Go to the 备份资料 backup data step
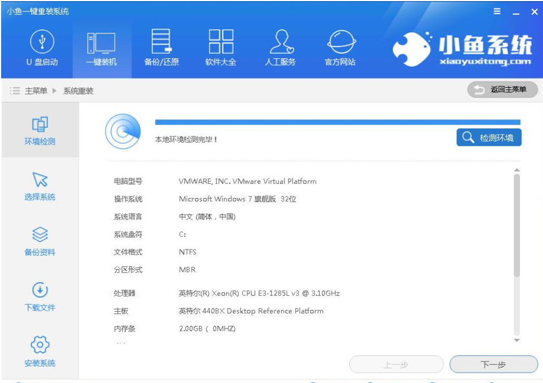This screenshot has width=543, height=383. click(x=40, y=241)
